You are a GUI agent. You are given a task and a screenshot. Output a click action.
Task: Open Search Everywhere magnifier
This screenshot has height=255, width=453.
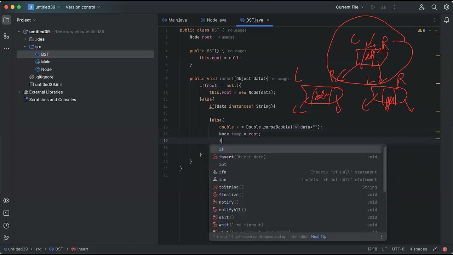tap(434, 7)
